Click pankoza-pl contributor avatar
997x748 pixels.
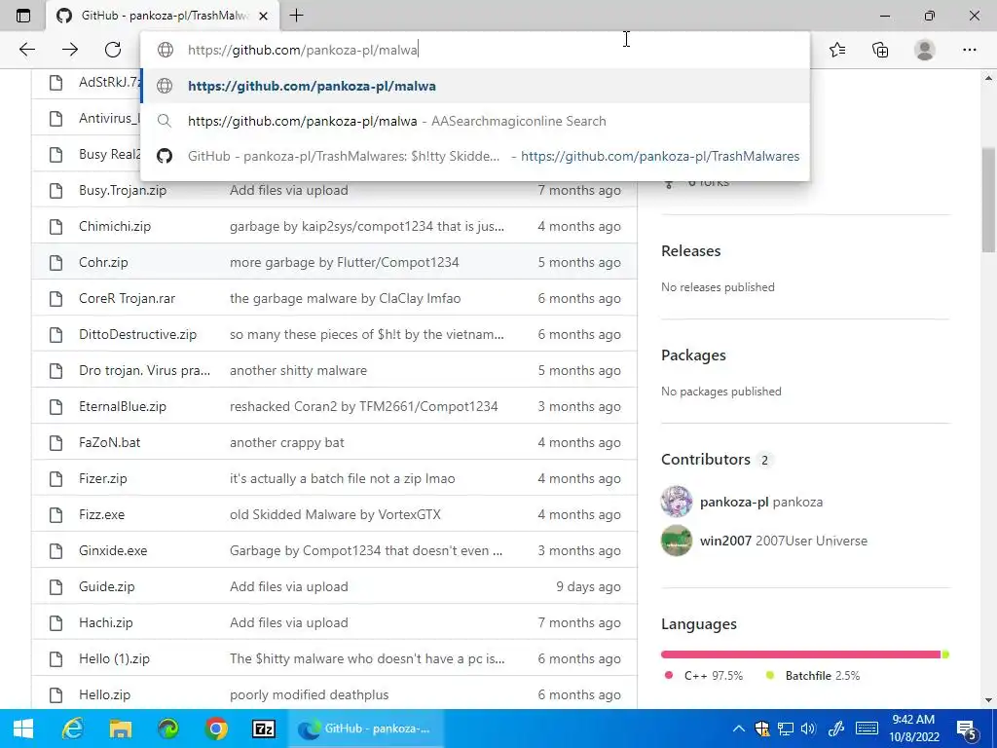pyautogui.click(x=677, y=502)
